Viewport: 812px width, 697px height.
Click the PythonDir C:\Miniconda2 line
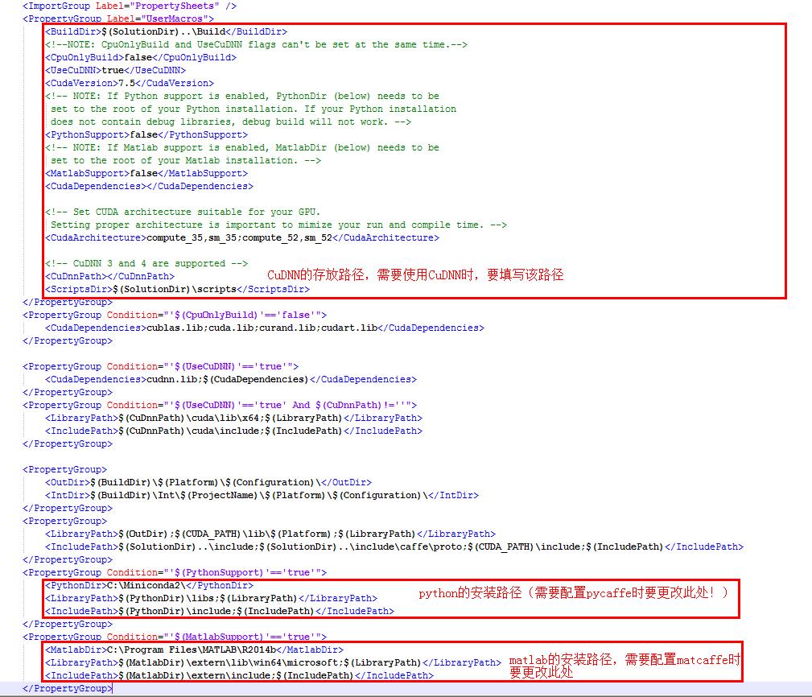pyautogui.click(x=149, y=586)
